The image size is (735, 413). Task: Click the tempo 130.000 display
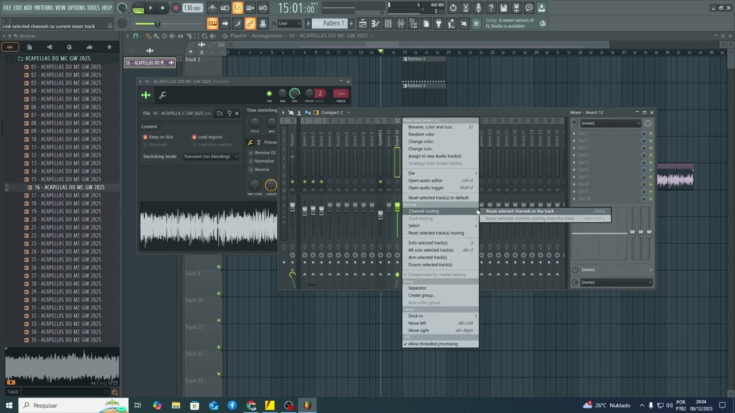pos(192,8)
